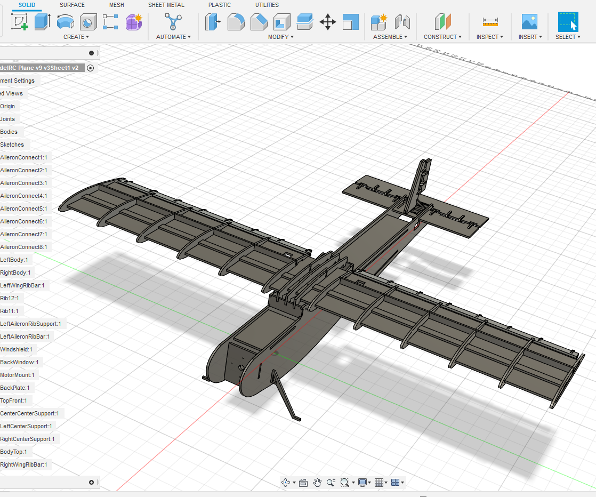The image size is (596, 497).
Task: Activate the Orbit tool in the navigation bar
Action: click(285, 482)
